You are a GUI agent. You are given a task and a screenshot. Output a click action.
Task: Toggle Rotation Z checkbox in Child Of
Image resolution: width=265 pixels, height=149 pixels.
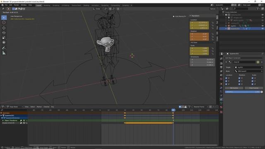tap(239, 84)
